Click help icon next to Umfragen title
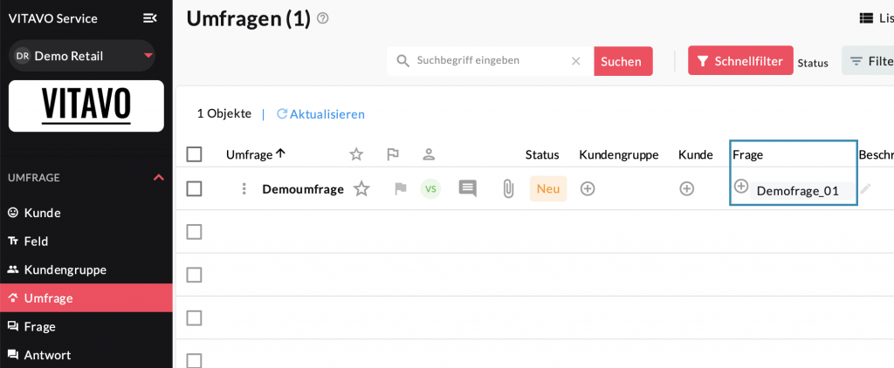This screenshot has width=894, height=368. (323, 18)
